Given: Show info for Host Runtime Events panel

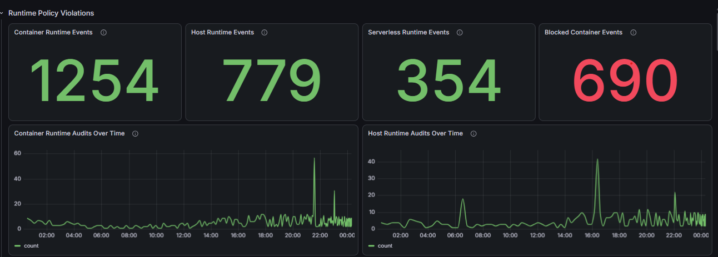Looking at the screenshot, I should (265, 33).
